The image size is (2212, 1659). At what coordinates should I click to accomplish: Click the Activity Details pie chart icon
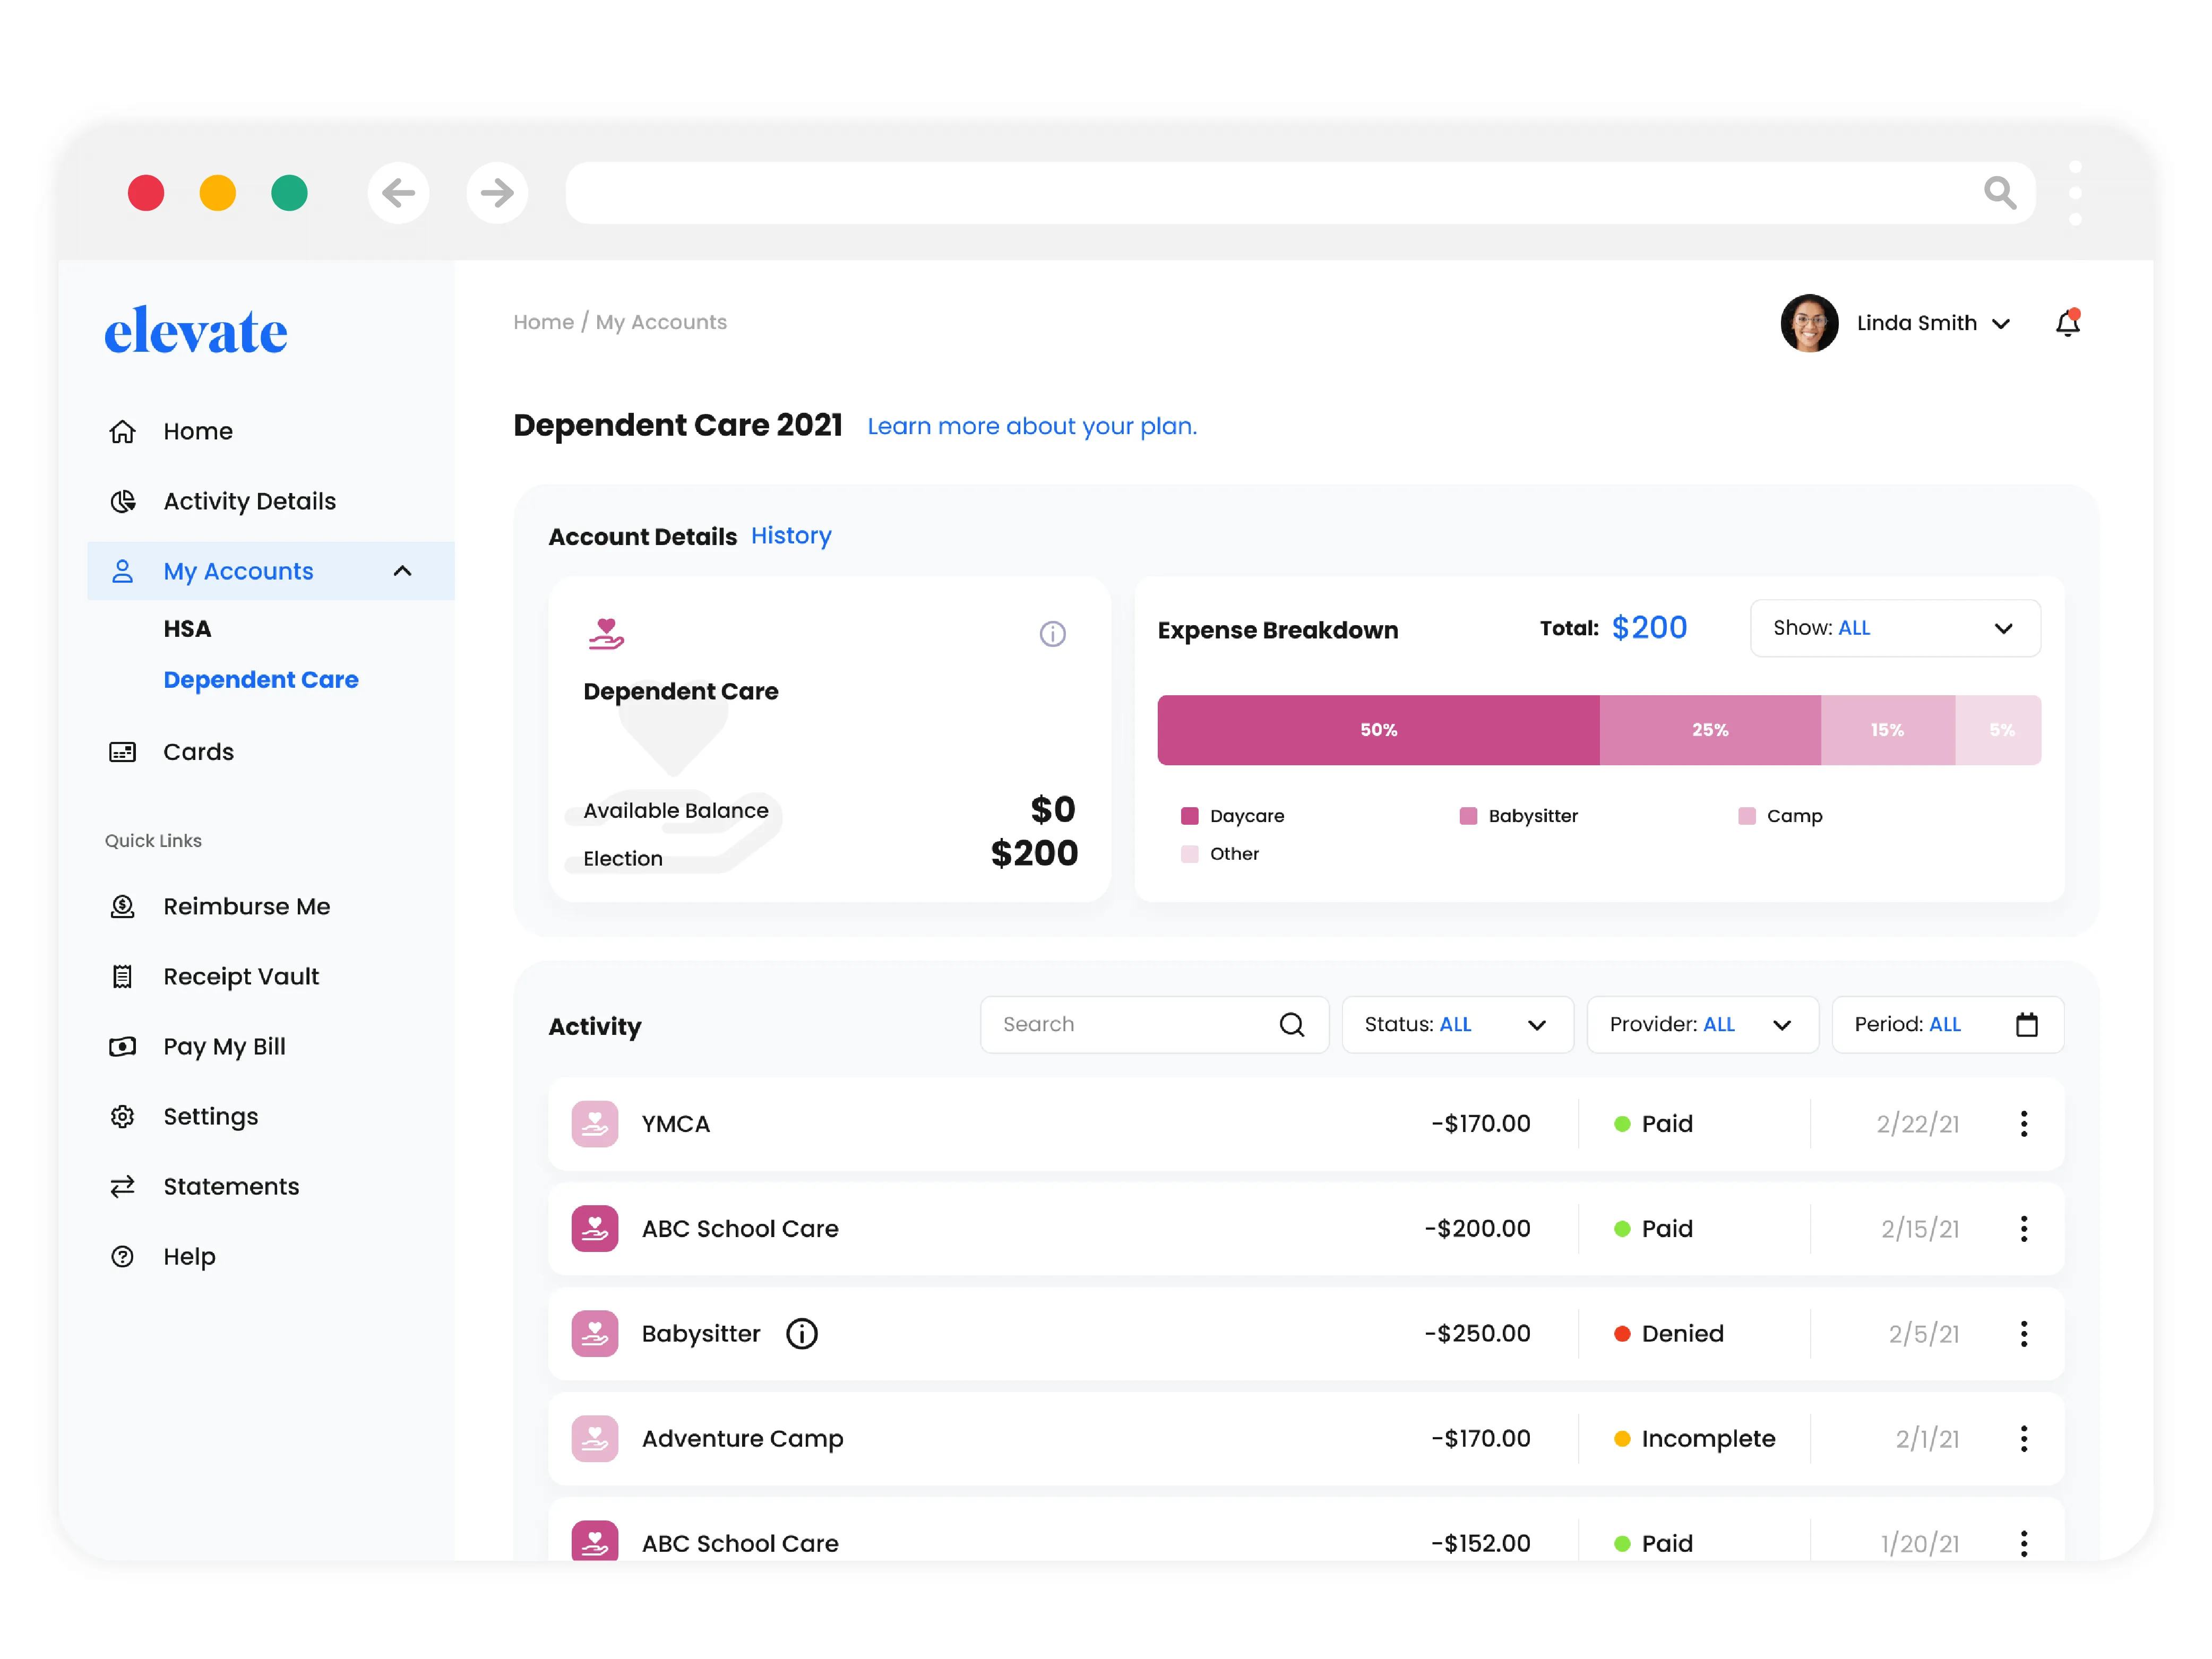tap(122, 501)
